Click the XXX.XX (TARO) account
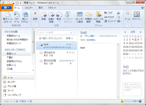This screenshot has width=146, height=105. point(15,50)
